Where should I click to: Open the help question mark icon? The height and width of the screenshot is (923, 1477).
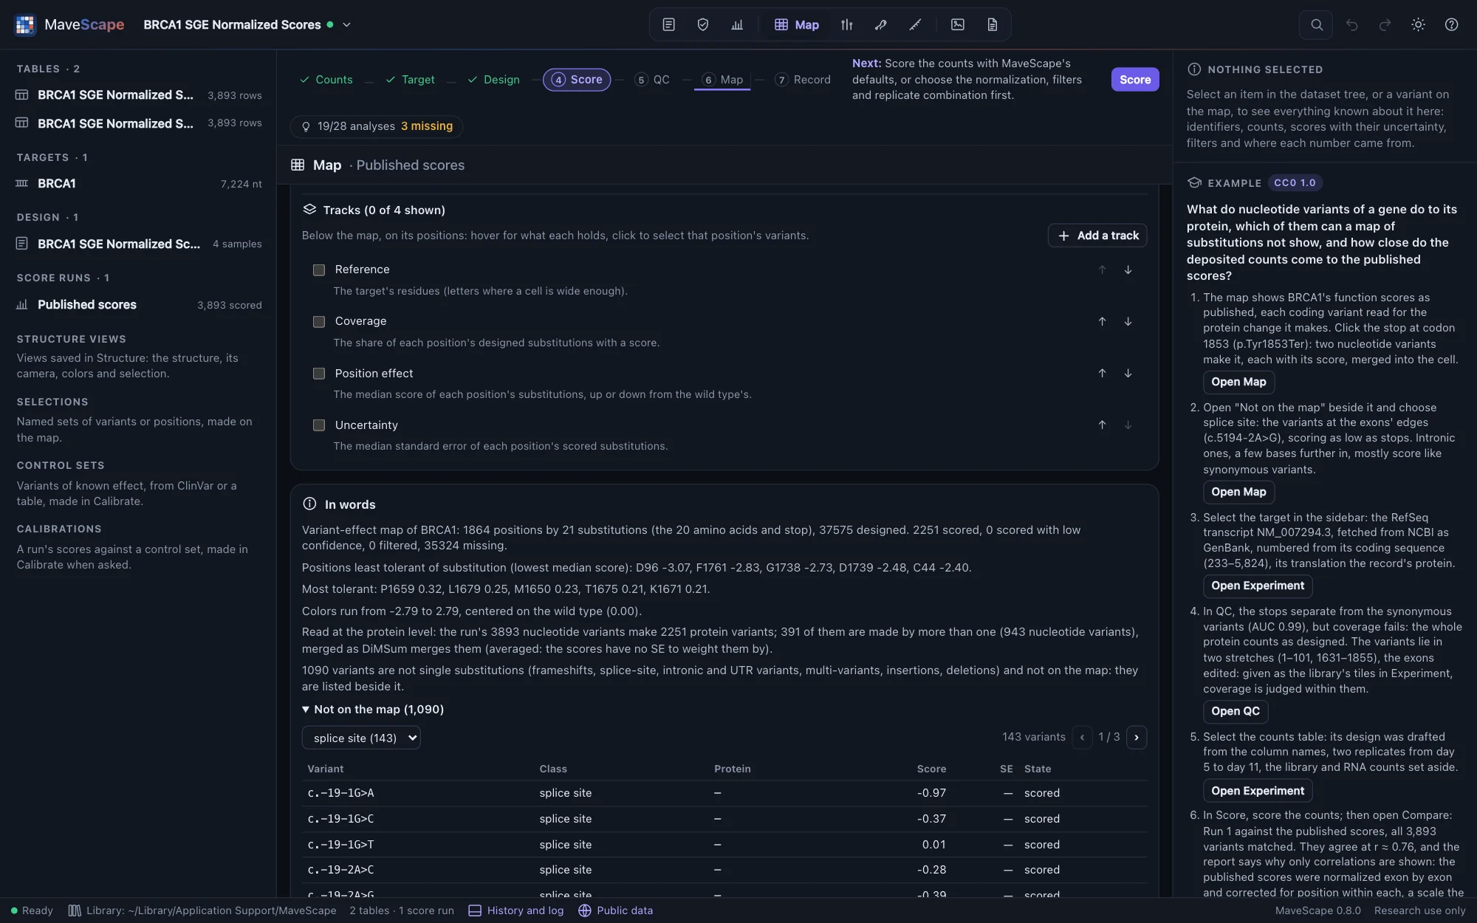pos(1451,24)
